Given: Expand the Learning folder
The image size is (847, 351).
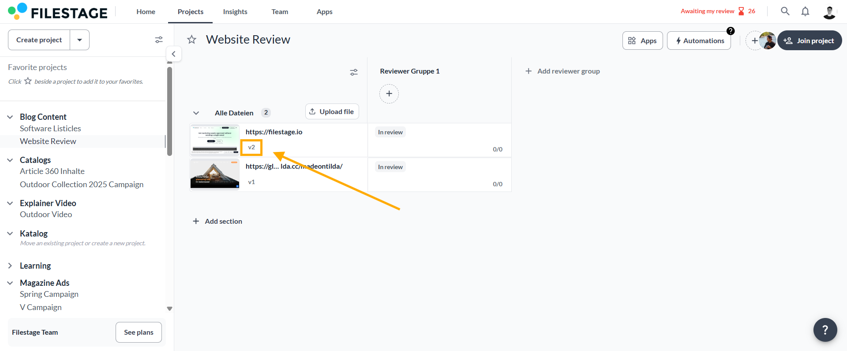Looking at the screenshot, I should coord(10,266).
